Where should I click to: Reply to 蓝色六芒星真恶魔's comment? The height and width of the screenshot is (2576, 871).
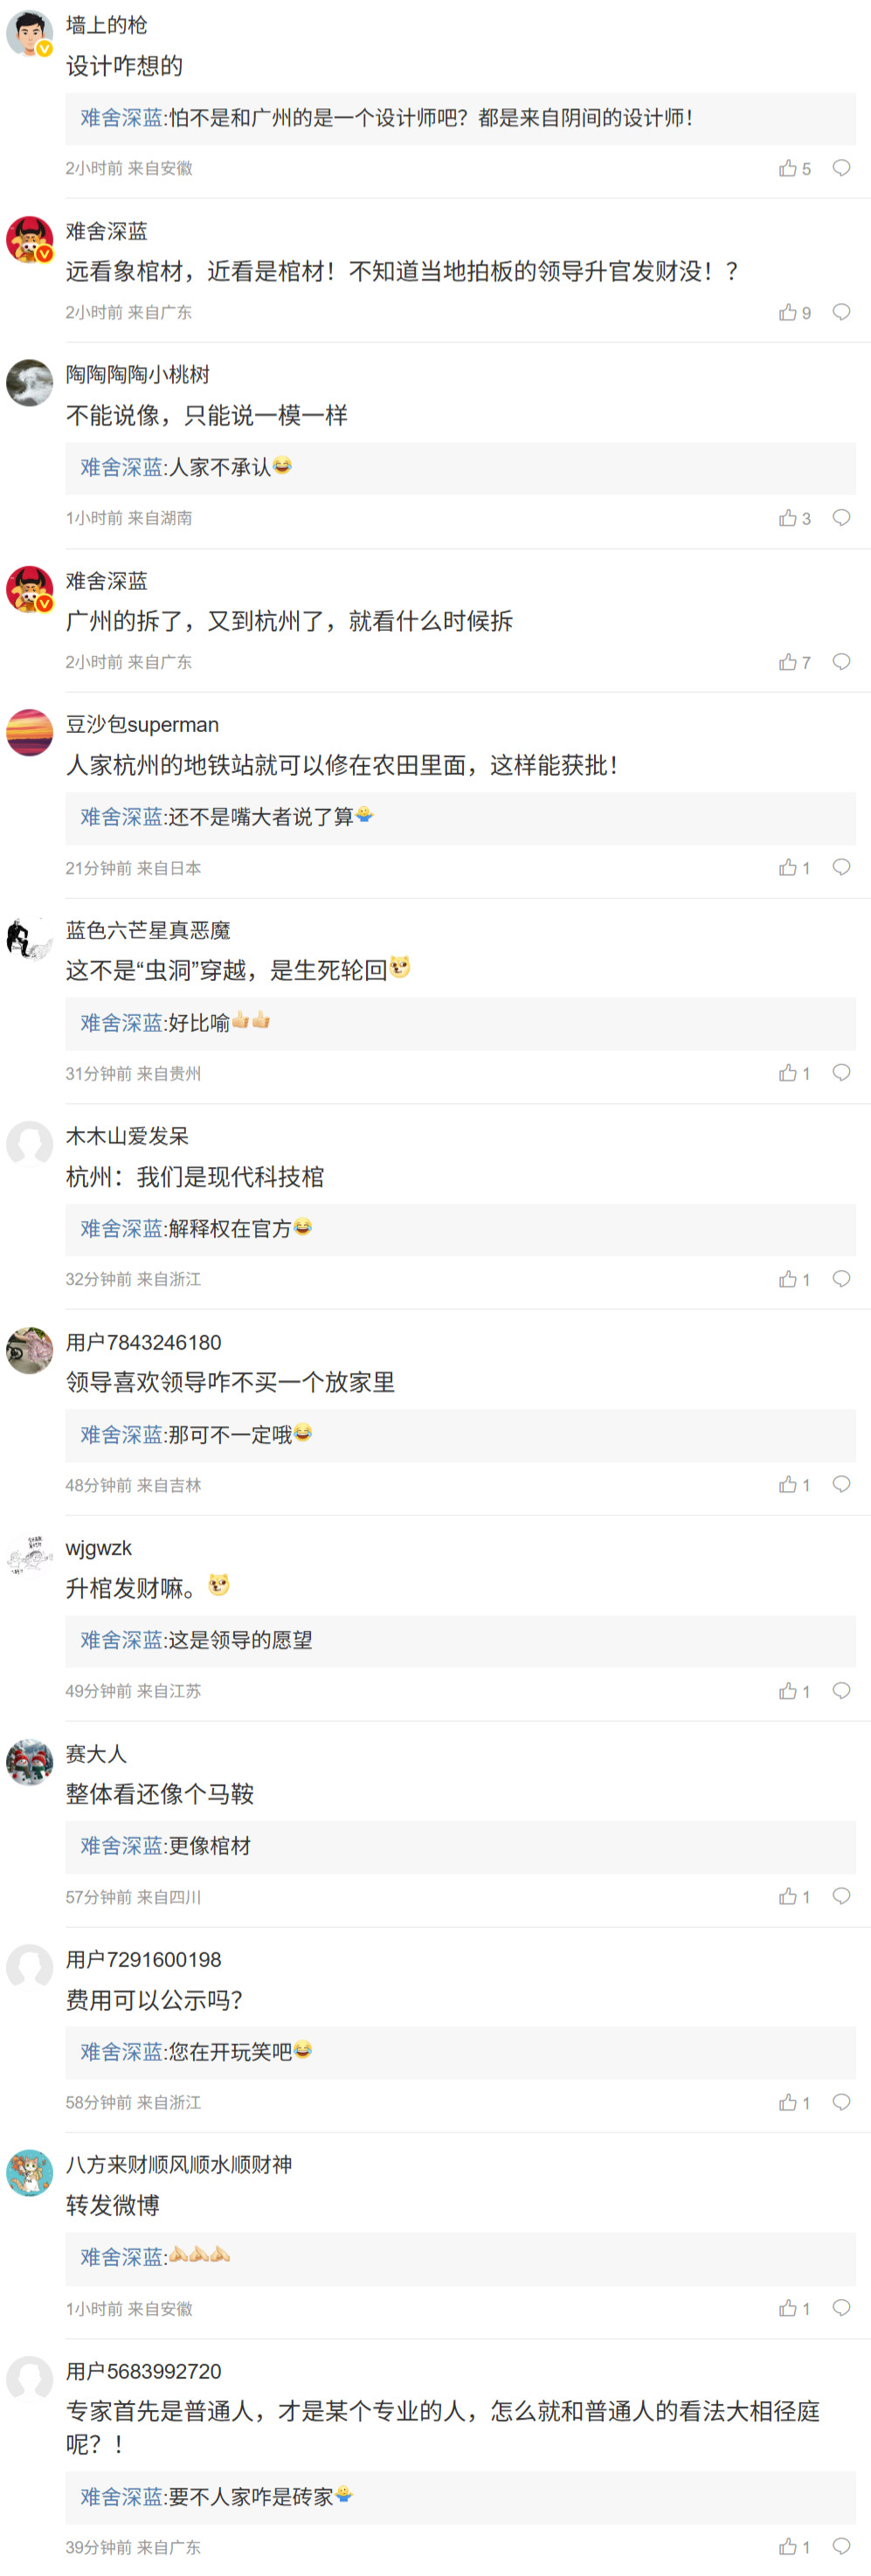coord(841,1073)
